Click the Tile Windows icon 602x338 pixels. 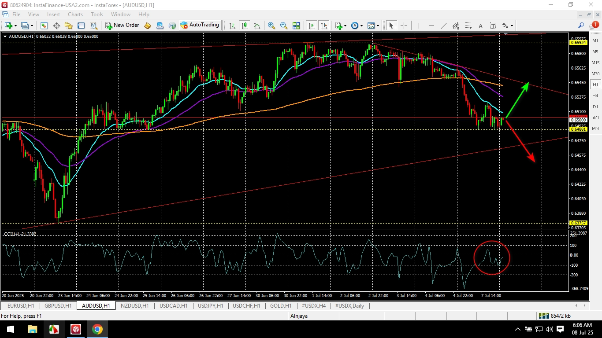tap(296, 26)
